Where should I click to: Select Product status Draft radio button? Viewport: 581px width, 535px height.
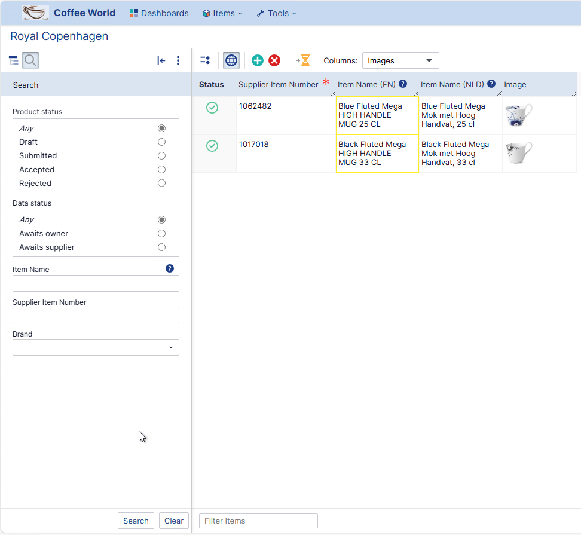click(x=161, y=142)
